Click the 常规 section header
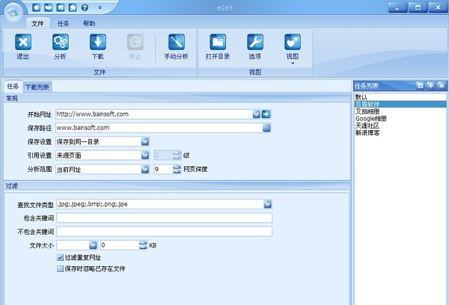This screenshot has width=449, height=305. point(177,99)
